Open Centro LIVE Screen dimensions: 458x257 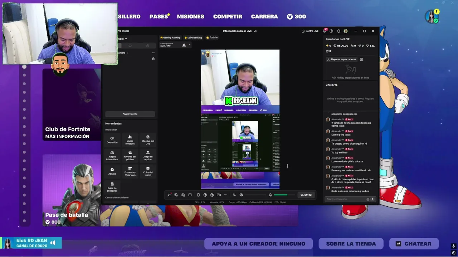click(310, 31)
